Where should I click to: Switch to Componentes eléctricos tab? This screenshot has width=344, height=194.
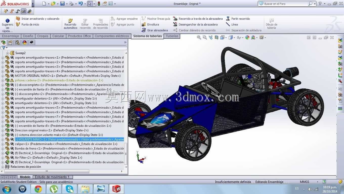coord(112,36)
